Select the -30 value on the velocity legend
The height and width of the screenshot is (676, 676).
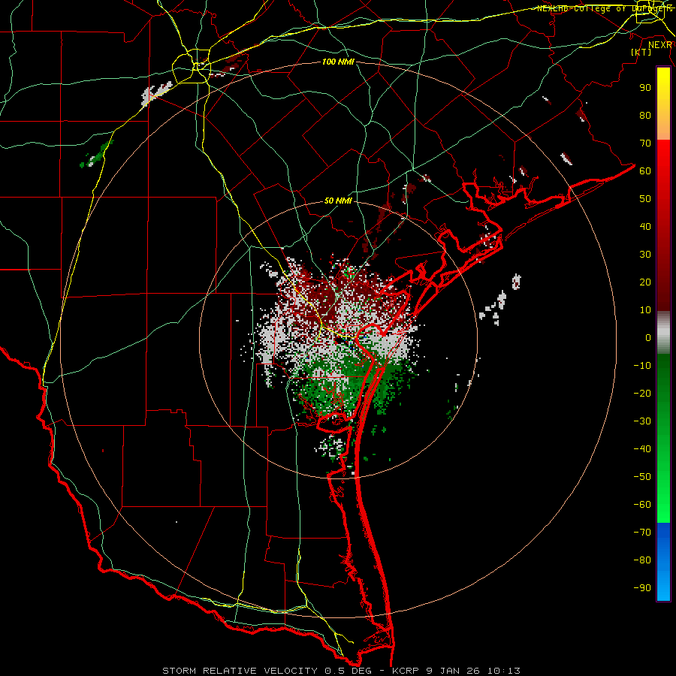click(642, 421)
